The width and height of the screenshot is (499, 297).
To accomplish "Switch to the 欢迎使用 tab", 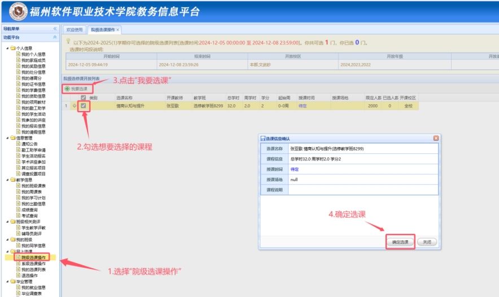I will 74,29.
